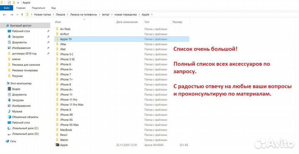Sort by the Тип column header

(147, 22)
